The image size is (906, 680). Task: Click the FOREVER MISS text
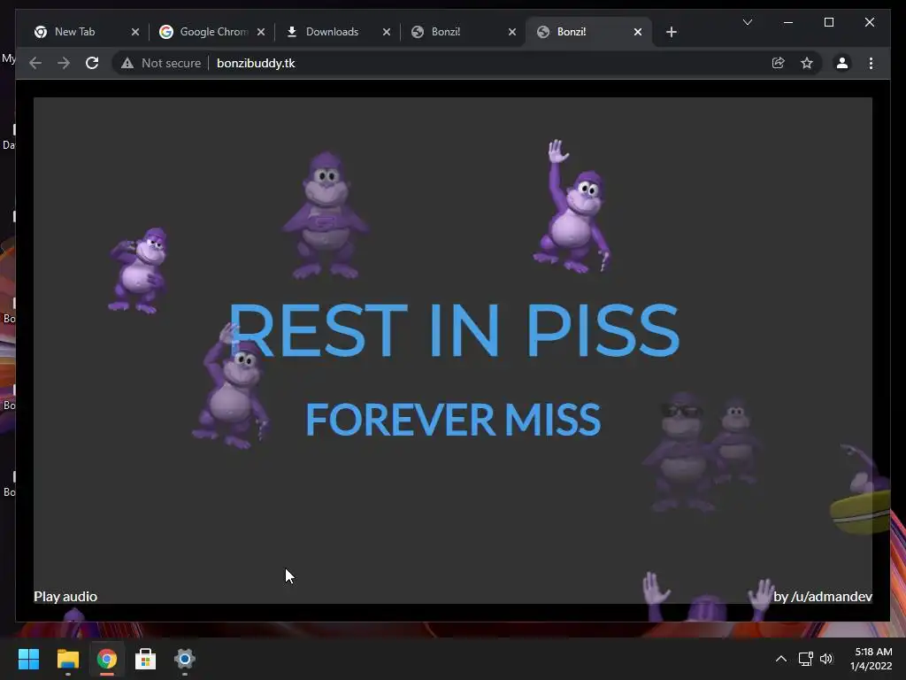(x=453, y=419)
